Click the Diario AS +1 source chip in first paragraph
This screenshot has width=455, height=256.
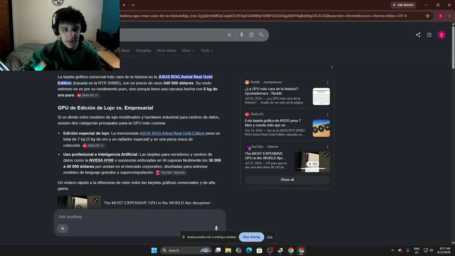click(x=87, y=95)
